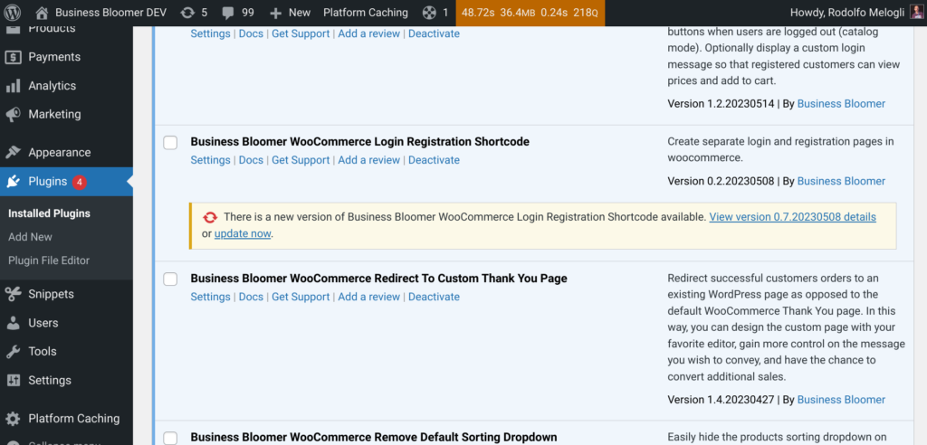This screenshot has width=927, height=445.
Task: Click the text Version 0.2.20230508
Action: (721, 182)
